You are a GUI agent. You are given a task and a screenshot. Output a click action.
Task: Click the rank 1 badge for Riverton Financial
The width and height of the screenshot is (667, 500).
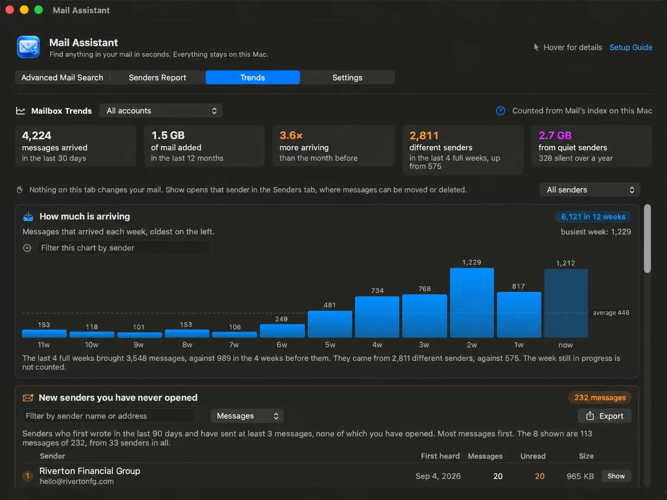28,476
